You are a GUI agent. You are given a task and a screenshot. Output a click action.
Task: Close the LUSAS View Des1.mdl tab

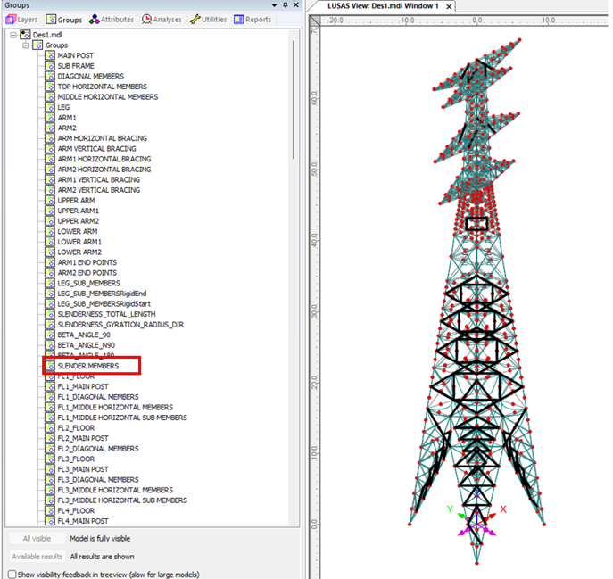tap(449, 6)
